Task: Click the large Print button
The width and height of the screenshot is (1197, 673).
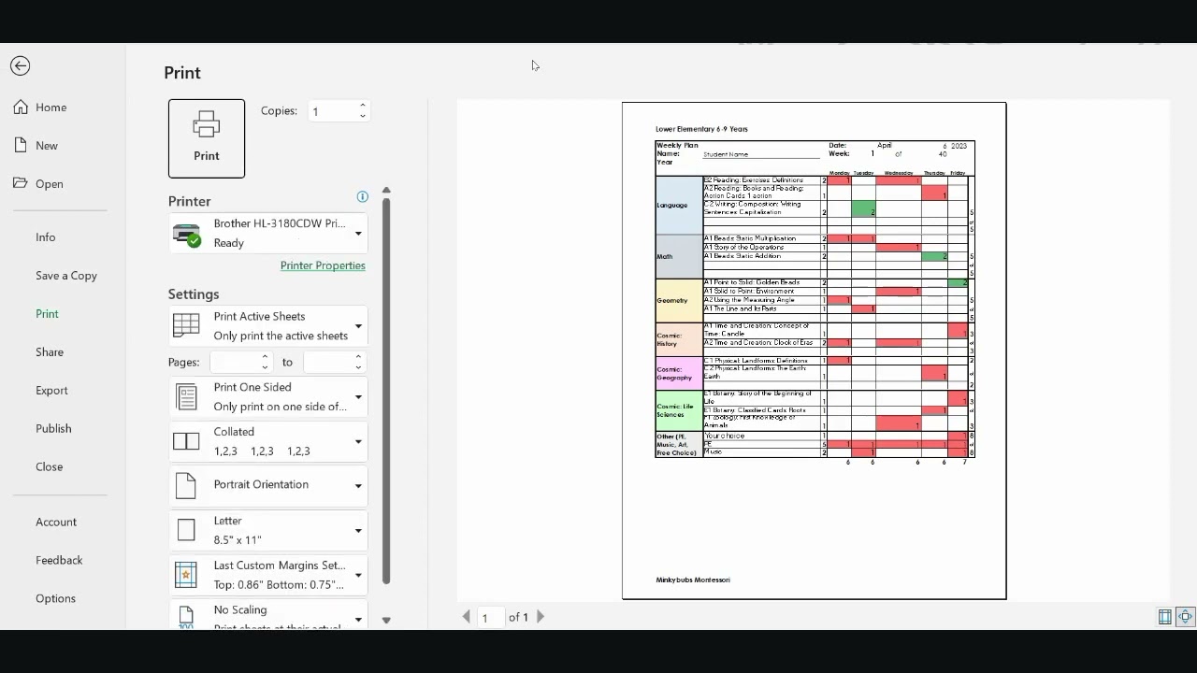Action: point(207,138)
